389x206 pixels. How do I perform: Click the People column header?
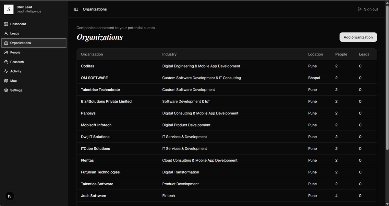click(x=341, y=55)
